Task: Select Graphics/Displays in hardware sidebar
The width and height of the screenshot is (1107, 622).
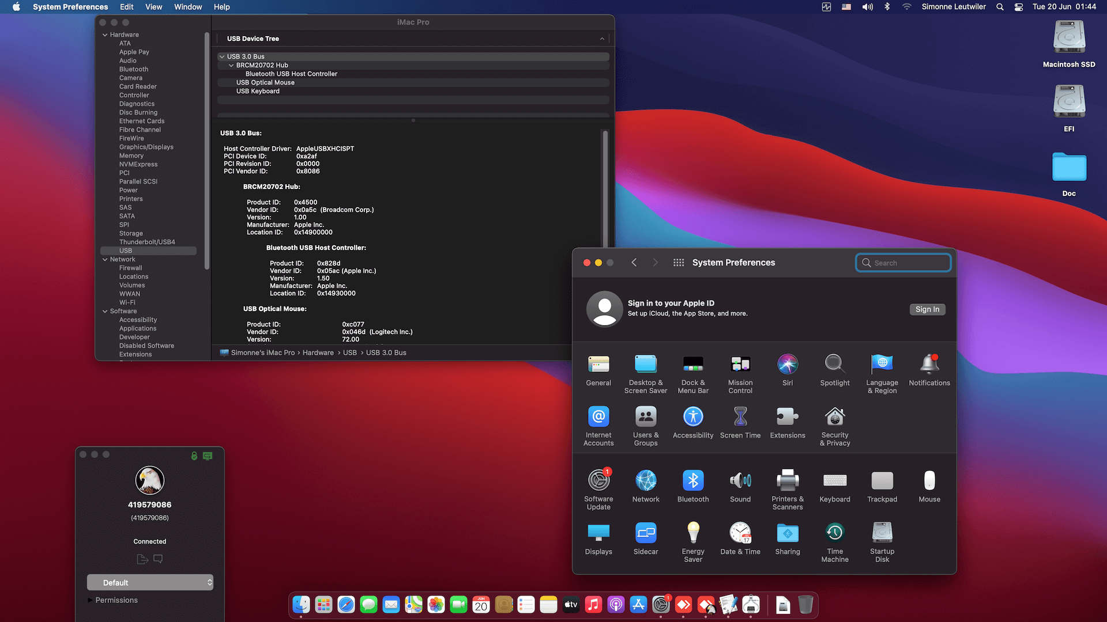Action: (146, 147)
